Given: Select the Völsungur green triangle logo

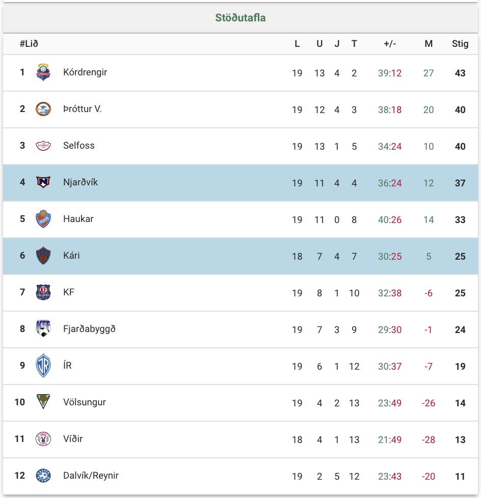Looking at the screenshot, I should 43,402.
